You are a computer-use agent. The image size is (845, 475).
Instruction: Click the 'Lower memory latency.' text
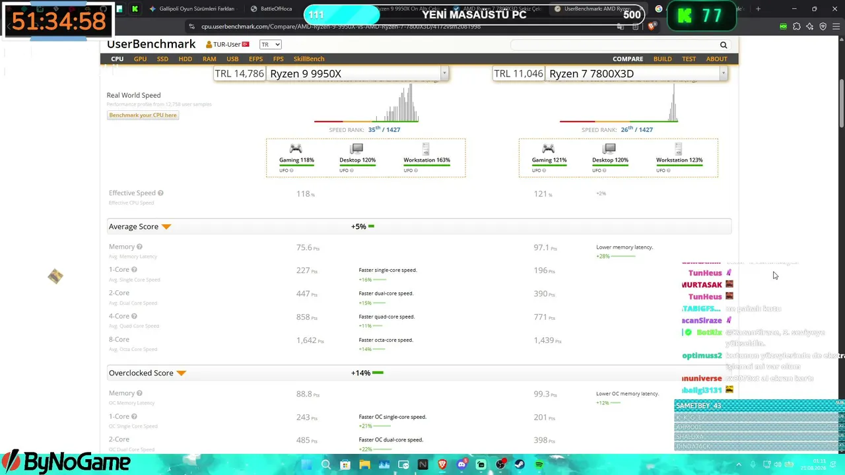625,247
